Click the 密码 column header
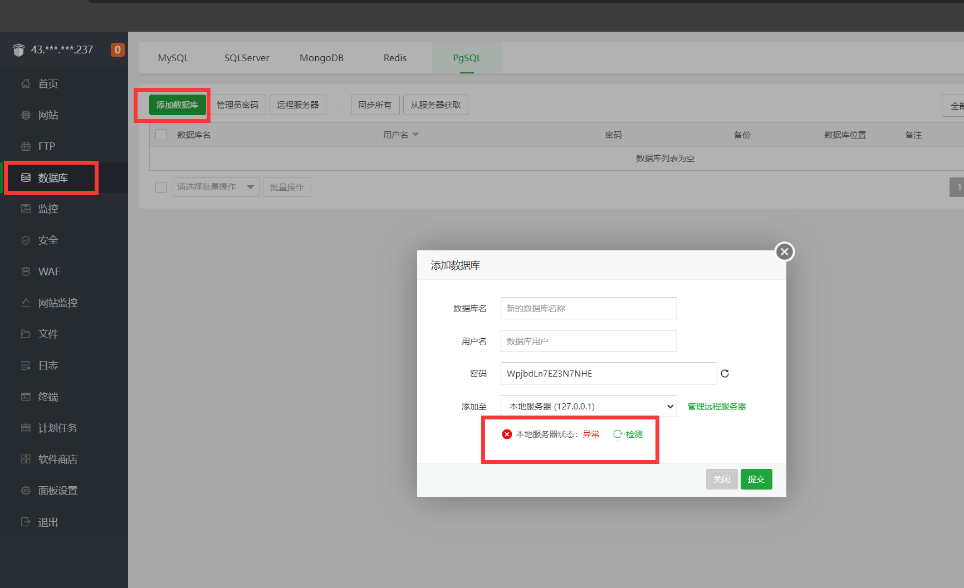This screenshot has width=964, height=588. [614, 135]
